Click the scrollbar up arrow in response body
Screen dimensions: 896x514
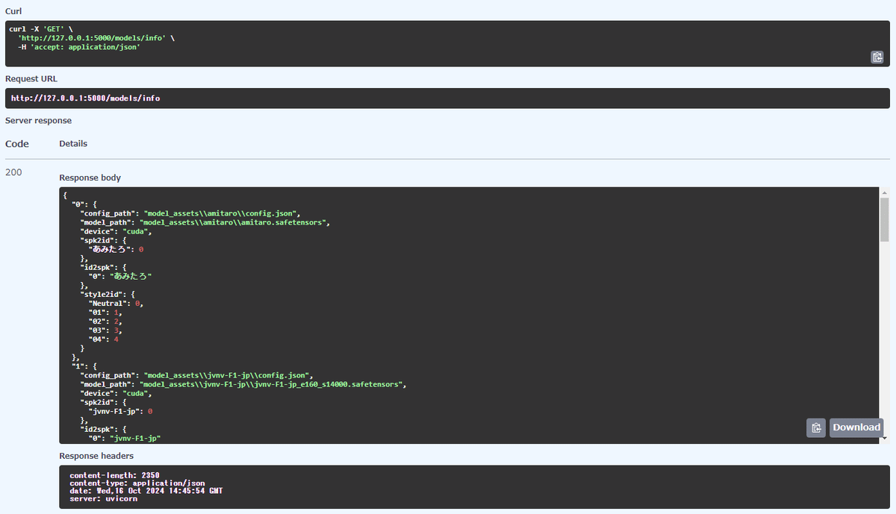(885, 192)
